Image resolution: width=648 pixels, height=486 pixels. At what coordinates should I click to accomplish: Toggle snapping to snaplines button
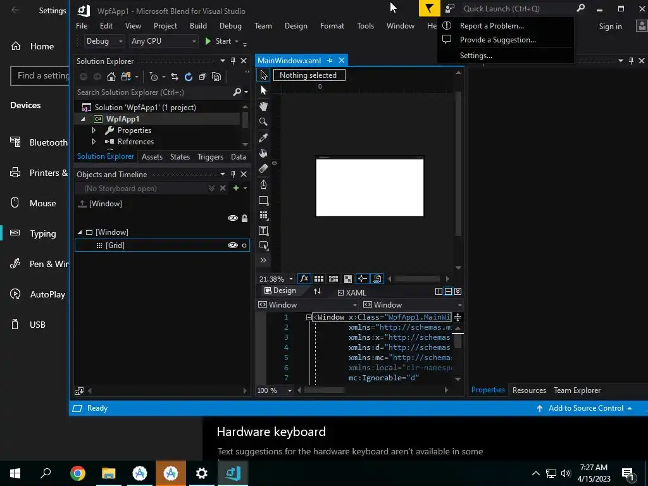pyautogui.click(x=363, y=279)
